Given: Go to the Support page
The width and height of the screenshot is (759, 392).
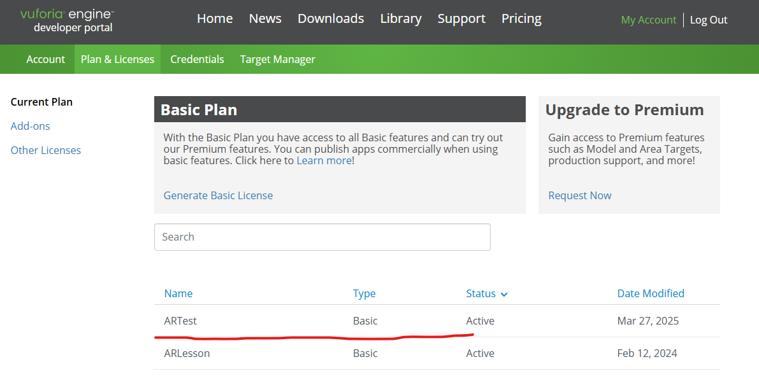Looking at the screenshot, I should (x=461, y=19).
